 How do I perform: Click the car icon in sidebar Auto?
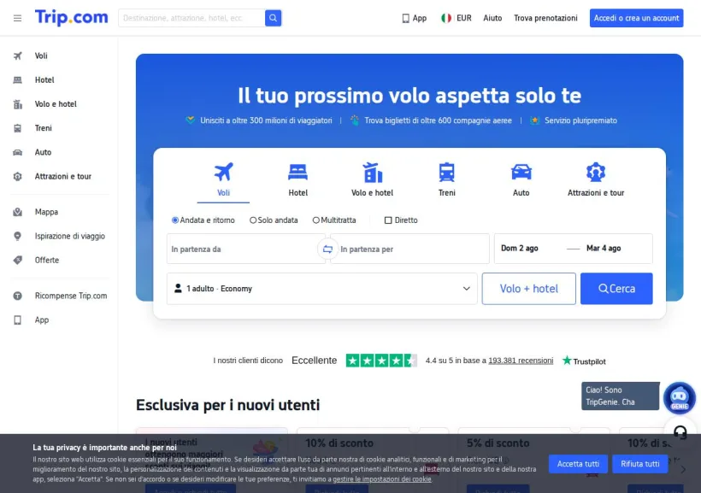pyautogui.click(x=17, y=152)
